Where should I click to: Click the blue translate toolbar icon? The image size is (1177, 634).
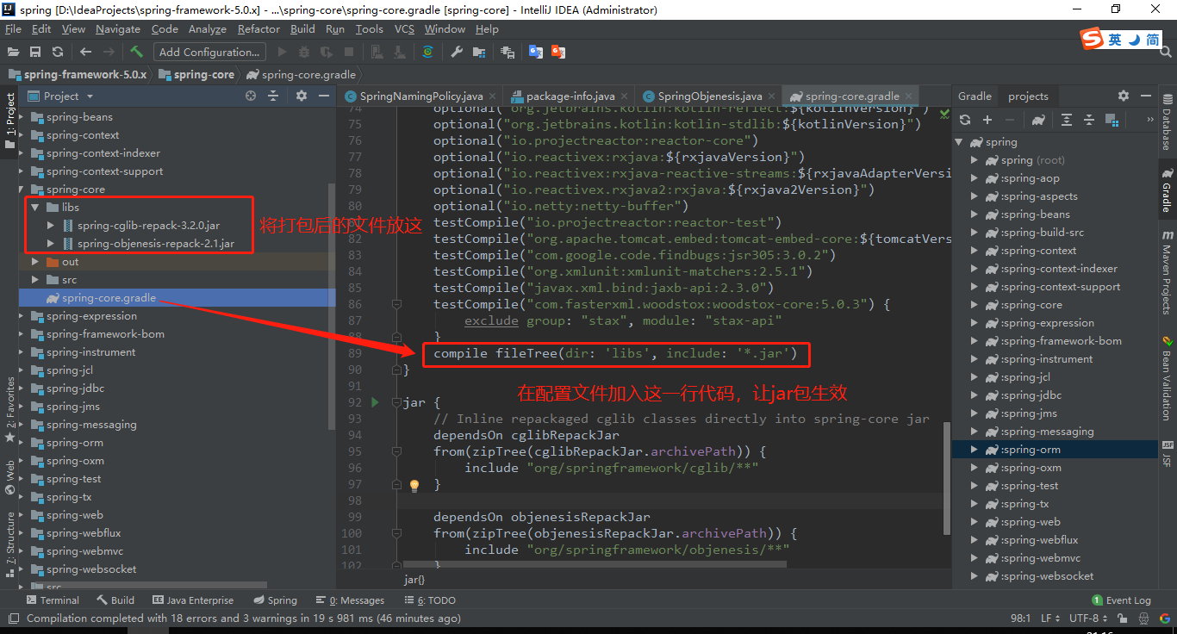pyautogui.click(x=536, y=52)
